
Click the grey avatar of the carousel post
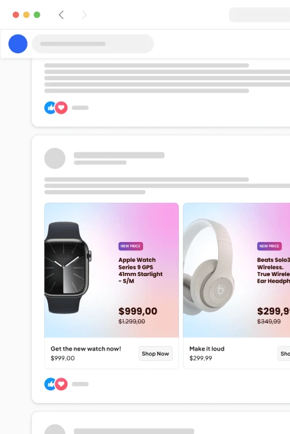point(55,159)
